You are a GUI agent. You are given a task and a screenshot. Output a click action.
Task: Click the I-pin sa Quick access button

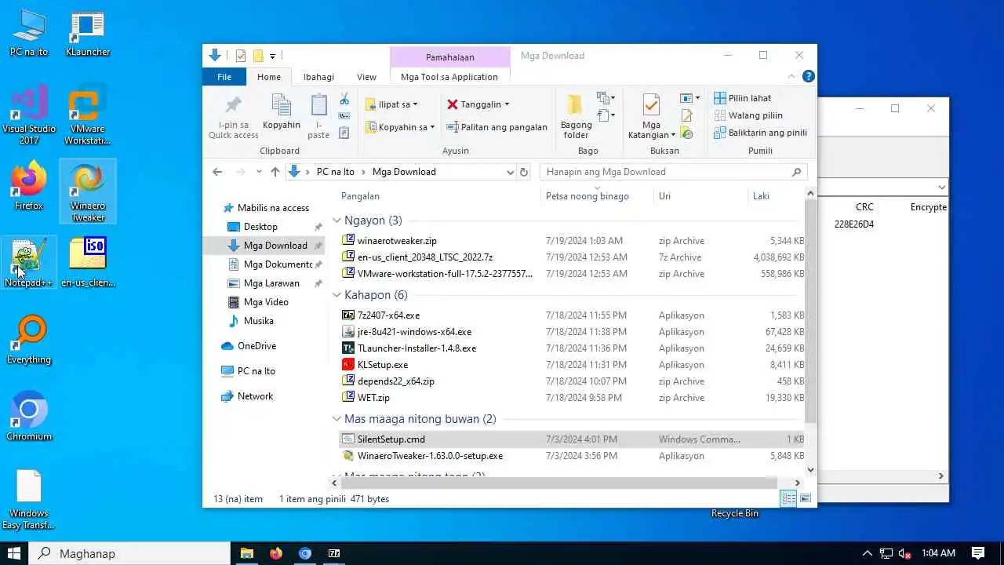click(233, 118)
